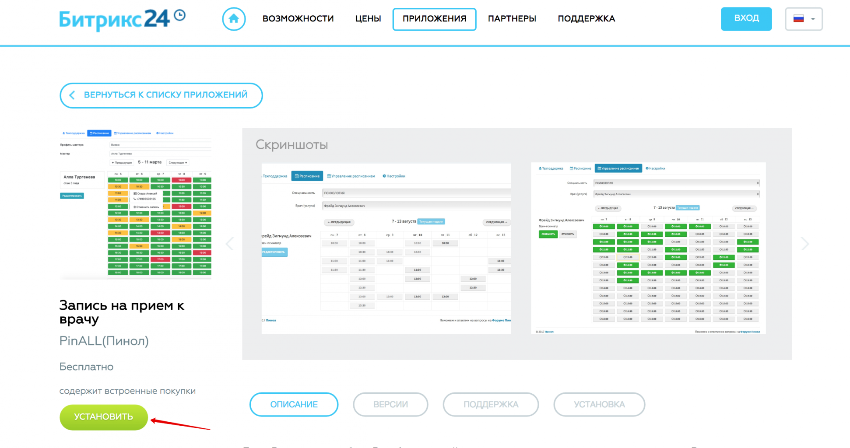This screenshot has height=448, width=850.
Task: Return to the applications list
Action: point(161,95)
